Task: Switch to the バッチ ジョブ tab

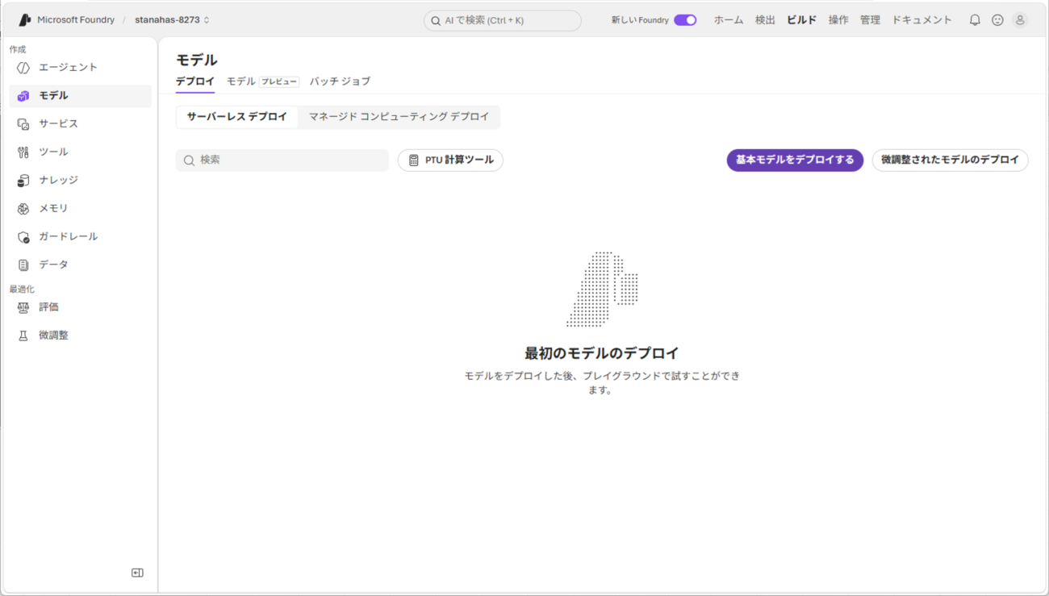Action: pyautogui.click(x=340, y=81)
